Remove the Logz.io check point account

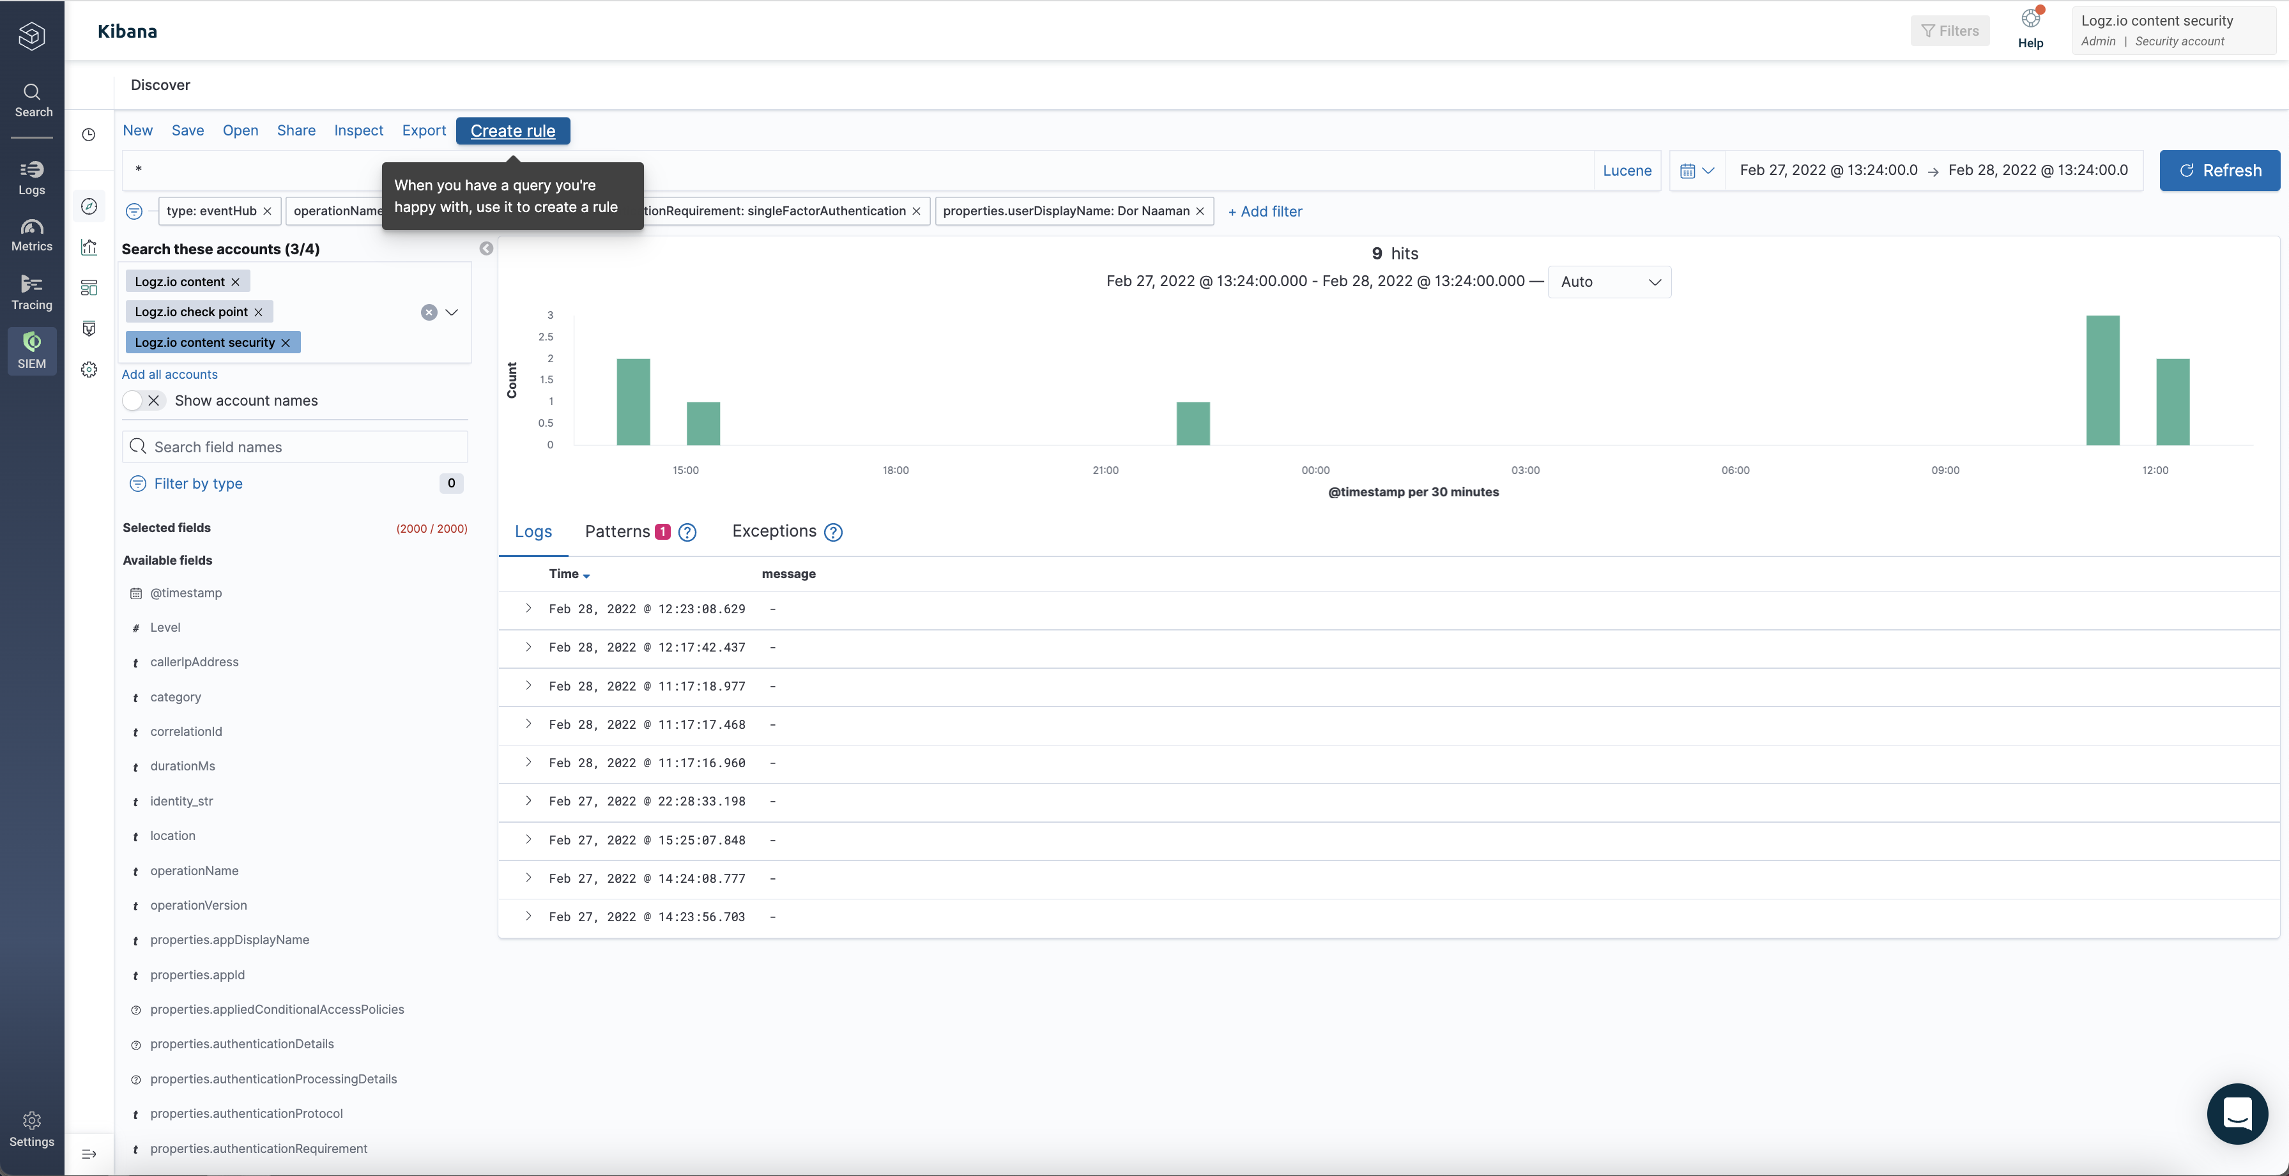pyautogui.click(x=259, y=312)
